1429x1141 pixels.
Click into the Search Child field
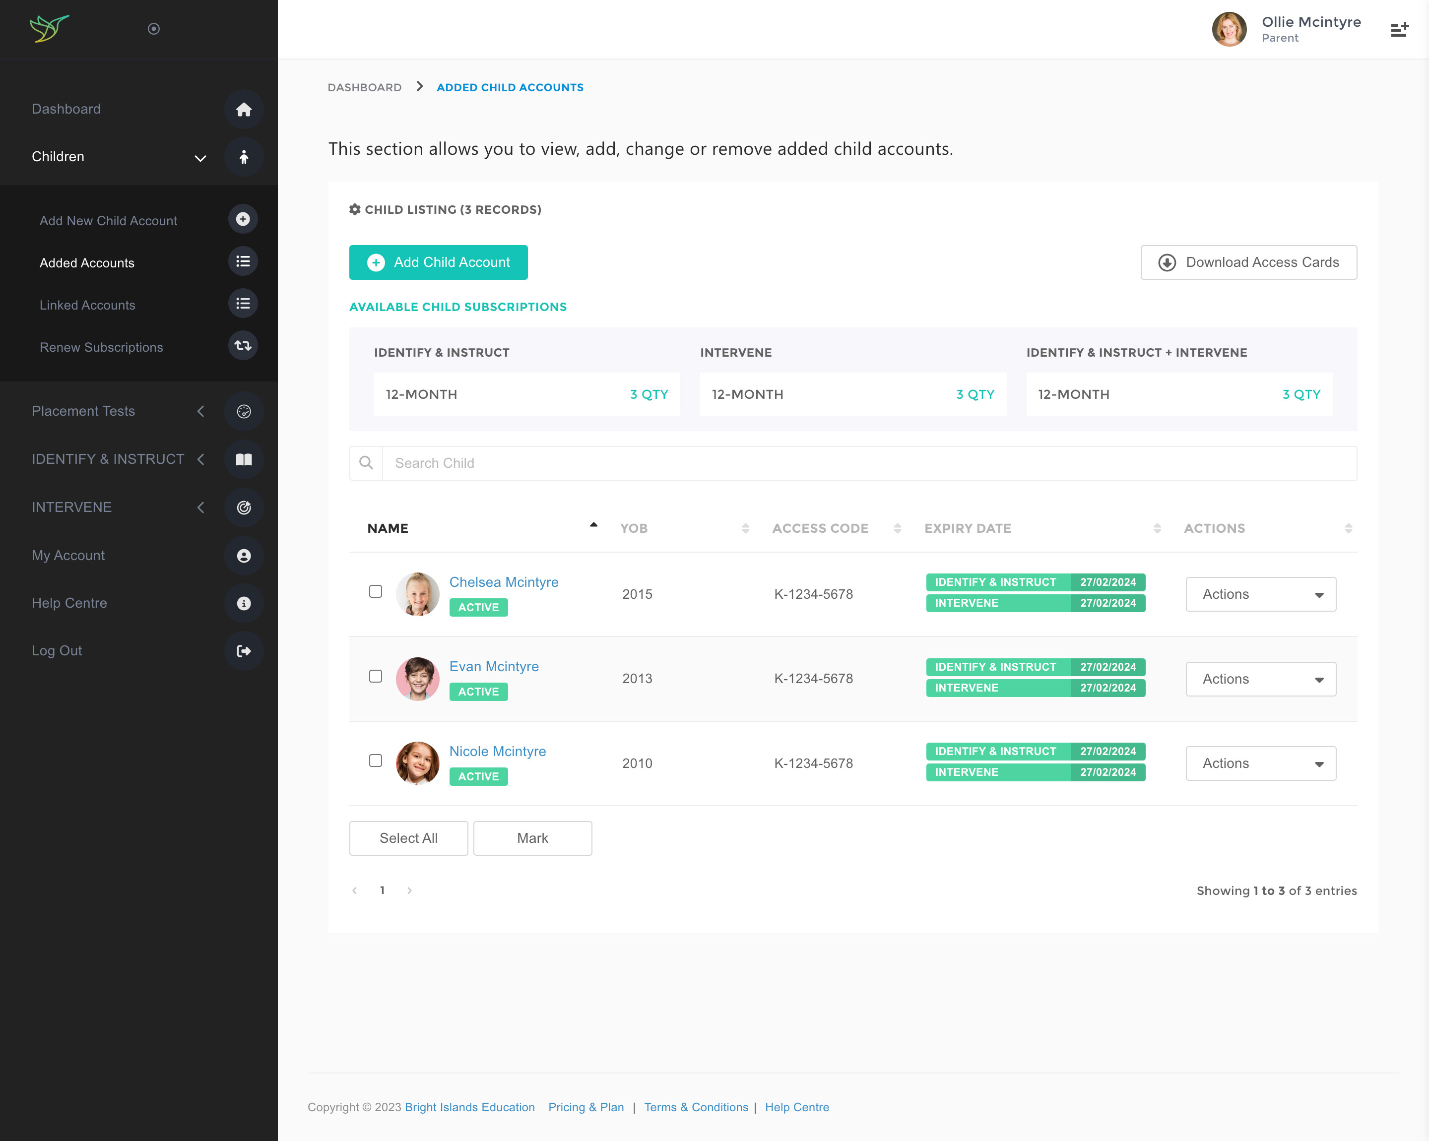coord(868,463)
